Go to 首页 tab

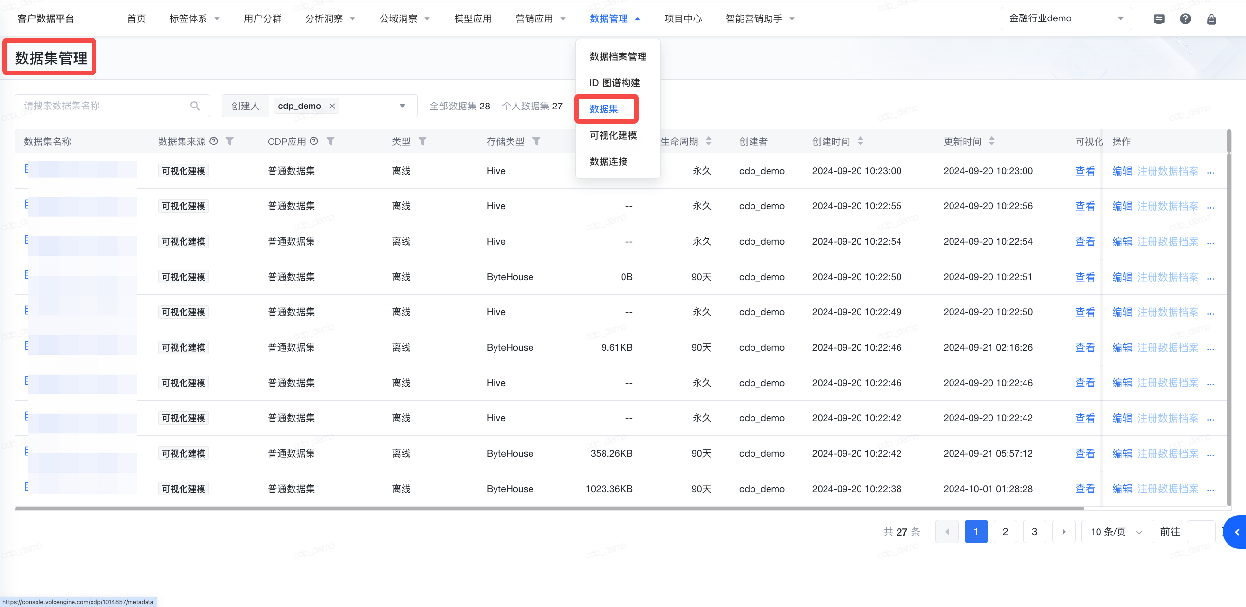pos(136,19)
